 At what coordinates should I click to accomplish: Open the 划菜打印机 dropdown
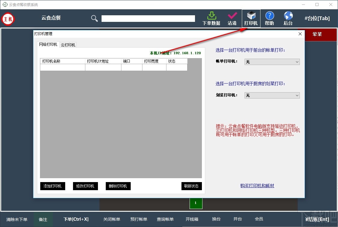coord(272,95)
